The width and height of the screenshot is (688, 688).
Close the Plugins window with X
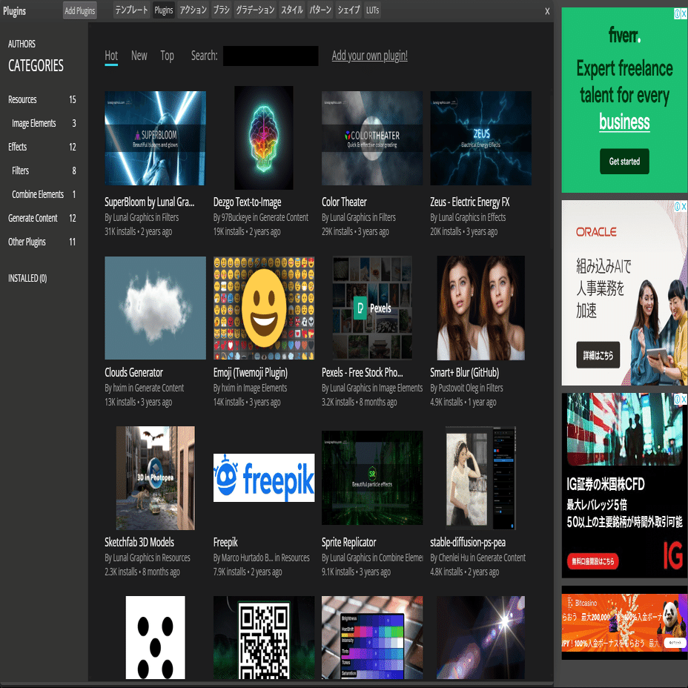tap(547, 11)
